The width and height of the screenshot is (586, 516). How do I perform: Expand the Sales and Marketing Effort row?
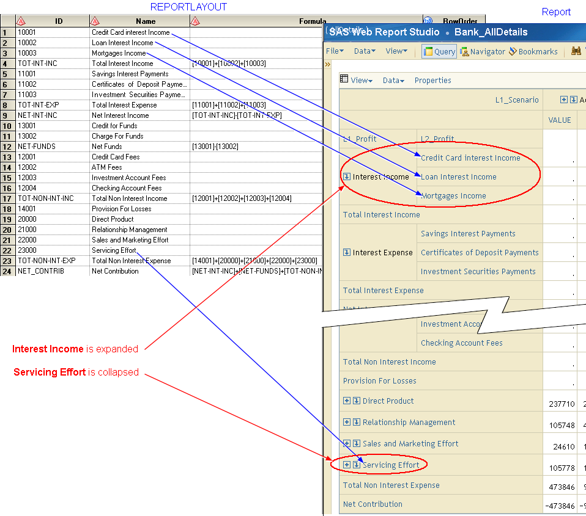click(x=347, y=444)
